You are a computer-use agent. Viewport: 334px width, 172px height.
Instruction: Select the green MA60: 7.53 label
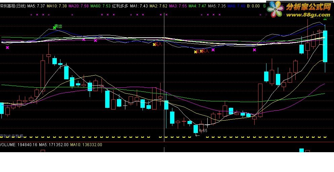click(x=100, y=6)
